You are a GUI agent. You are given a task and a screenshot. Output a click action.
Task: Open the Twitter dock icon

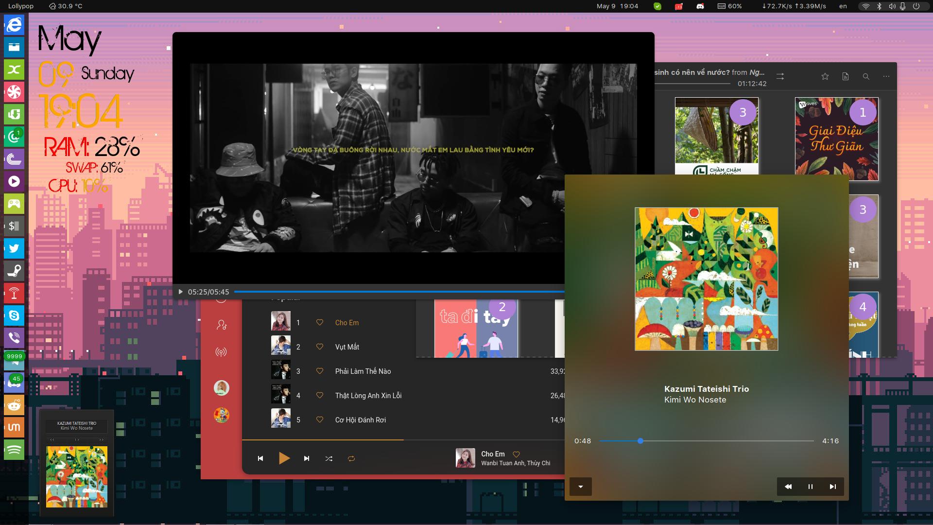pyautogui.click(x=14, y=248)
